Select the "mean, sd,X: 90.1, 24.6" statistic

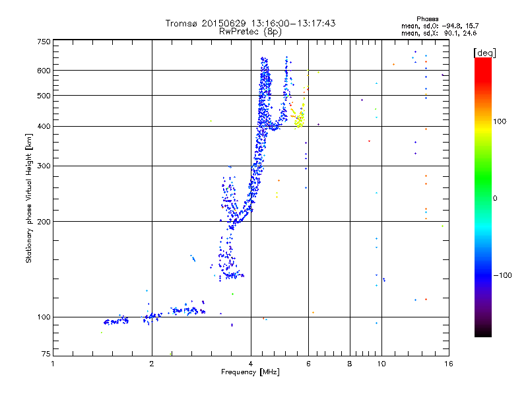[x=439, y=33]
